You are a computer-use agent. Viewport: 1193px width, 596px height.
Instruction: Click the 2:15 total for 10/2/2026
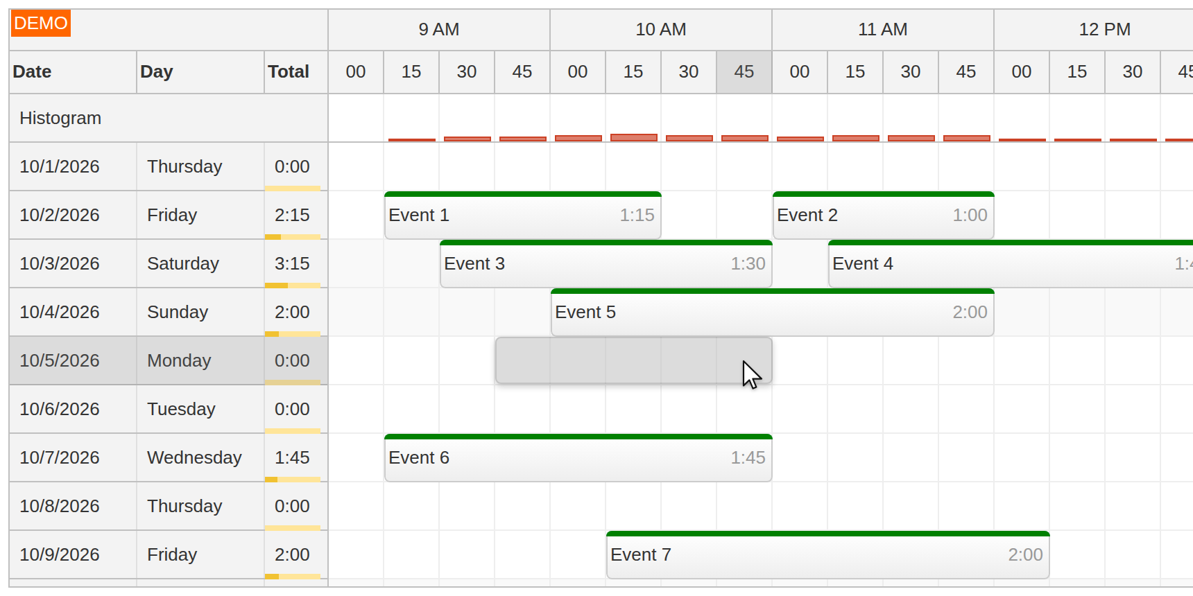tap(296, 215)
